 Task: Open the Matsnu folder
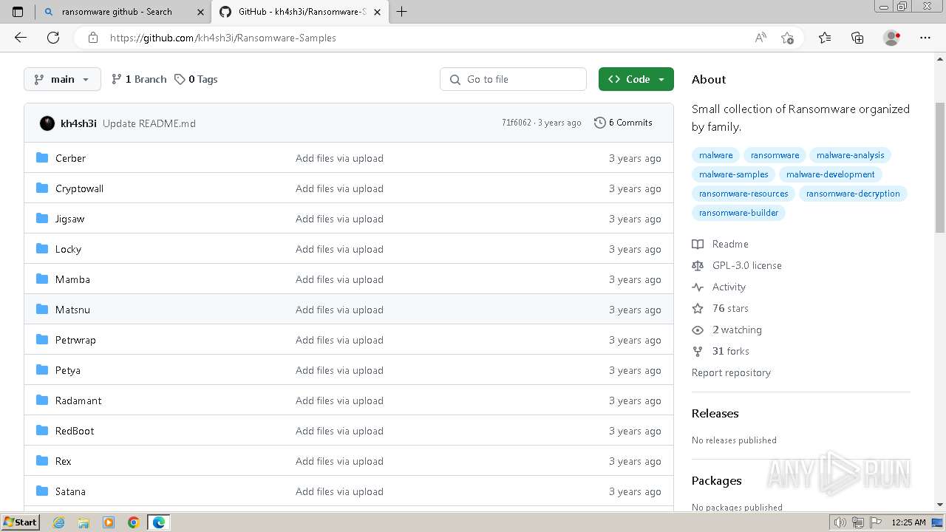(72, 310)
